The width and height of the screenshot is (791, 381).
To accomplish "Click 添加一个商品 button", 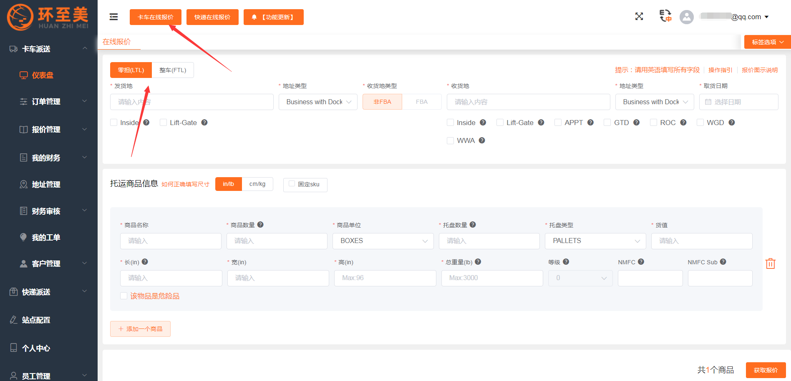I will 140,329.
